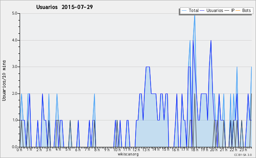Click the light blue Total legend line
The height and width of the screenshot is (158, 256).
click(x=184, y=11)
